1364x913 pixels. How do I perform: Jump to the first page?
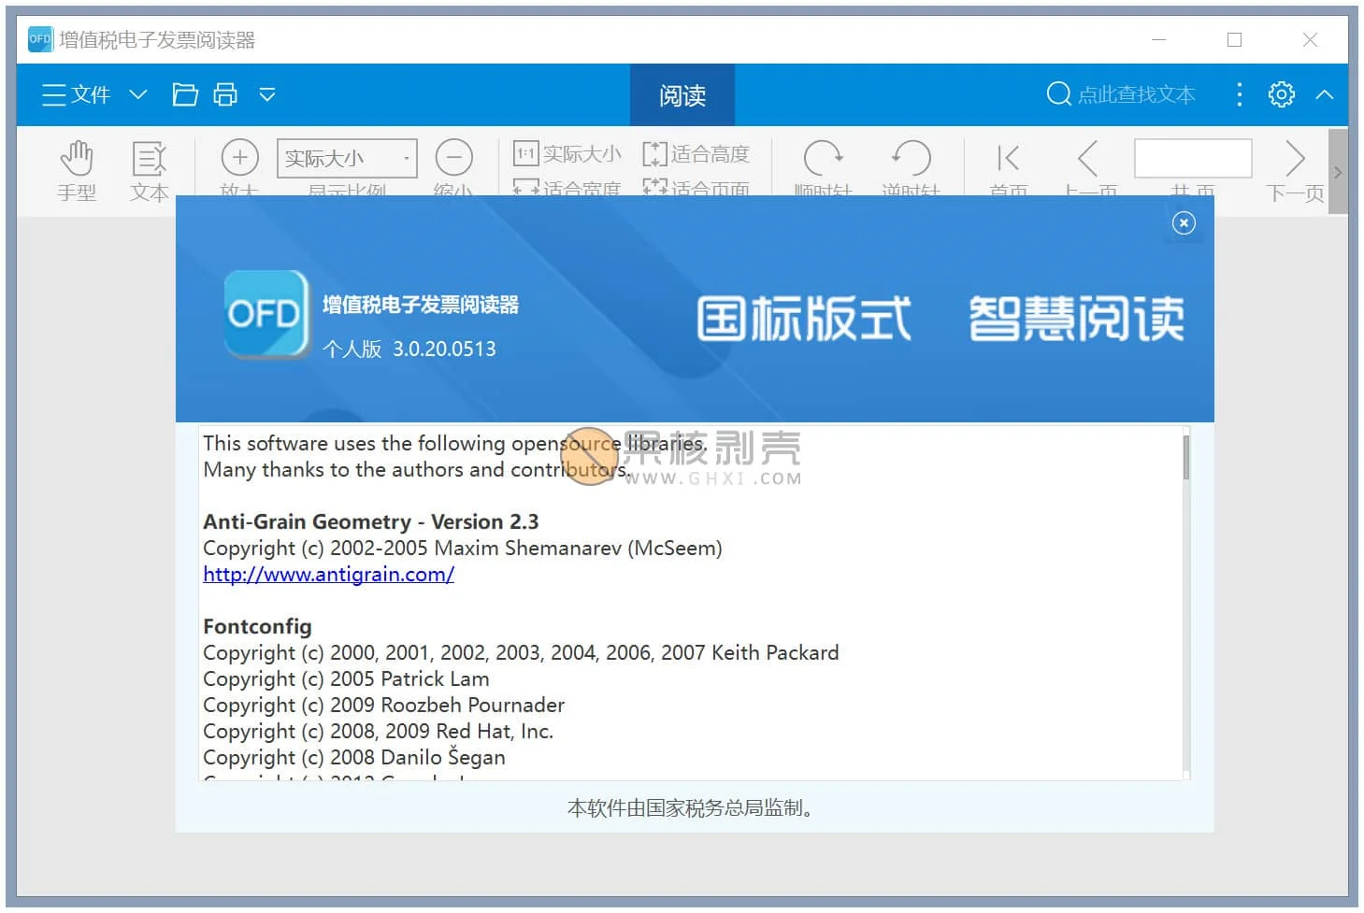(1008, 158)
